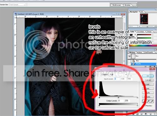Click the Load button in Levels
Image resolution: width=157 pixels, height=116 pixels.
(x=148, y=84)
